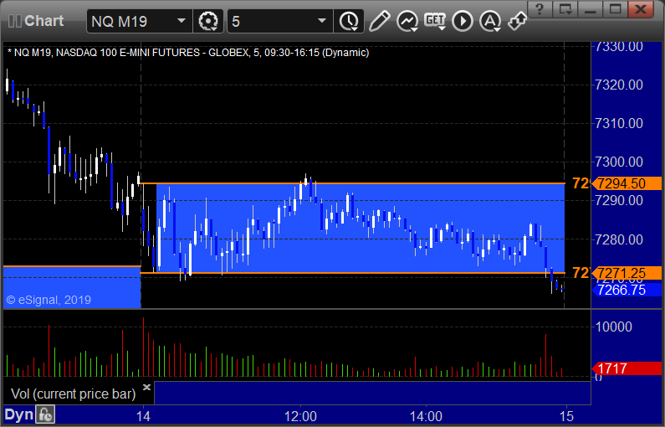Minimize the chart window
The width and height of the screenshot is (665, 427).
tap(590, 9)
